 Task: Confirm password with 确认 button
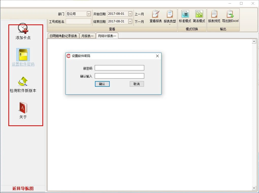(102, 84)
